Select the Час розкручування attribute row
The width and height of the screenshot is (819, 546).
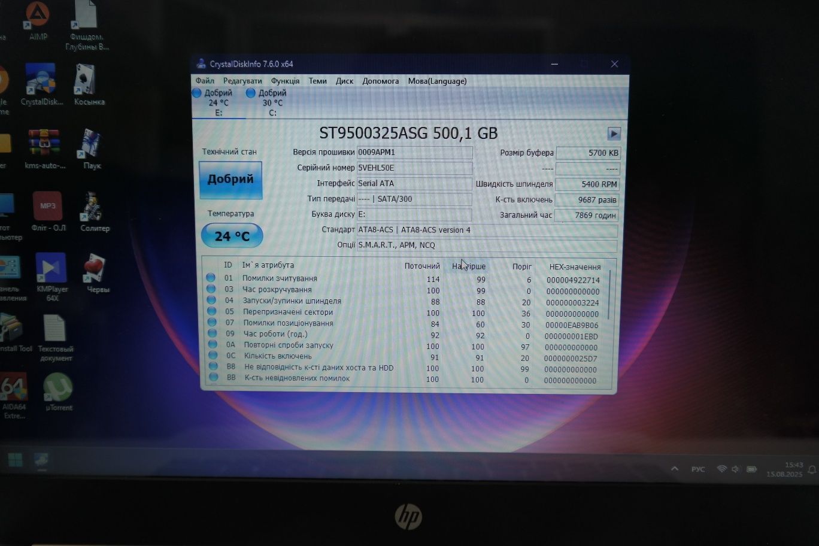[405, 290]
